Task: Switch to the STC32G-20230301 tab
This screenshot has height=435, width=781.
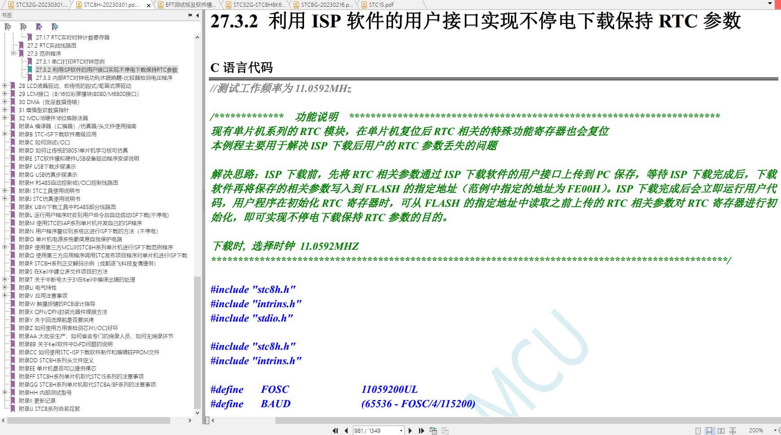Action: pos(39,5)
